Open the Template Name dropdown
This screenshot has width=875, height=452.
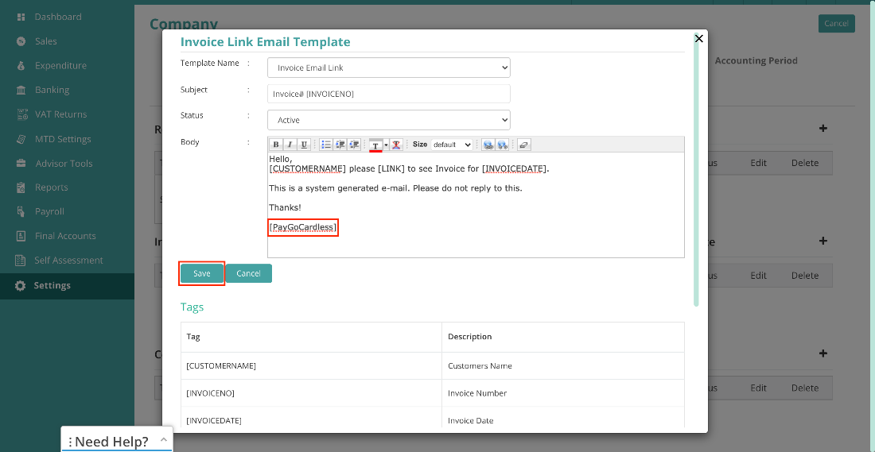point(389,68)
